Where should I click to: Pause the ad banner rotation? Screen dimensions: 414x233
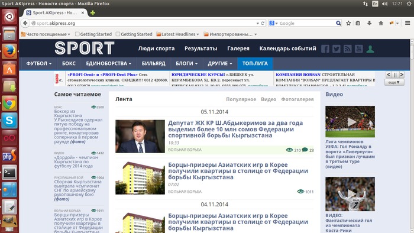point(395,75)
